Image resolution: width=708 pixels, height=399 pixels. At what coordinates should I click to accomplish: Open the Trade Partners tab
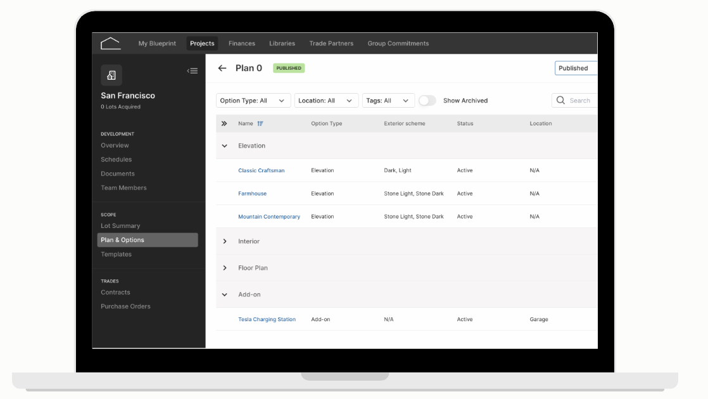331,43
